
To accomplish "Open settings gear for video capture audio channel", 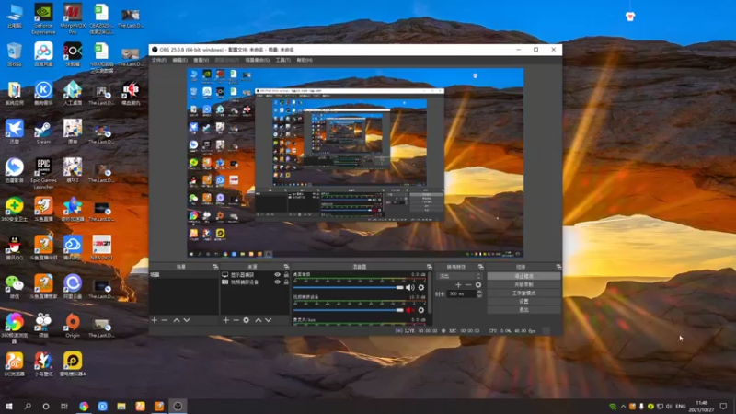I will [x=421, y=310].
